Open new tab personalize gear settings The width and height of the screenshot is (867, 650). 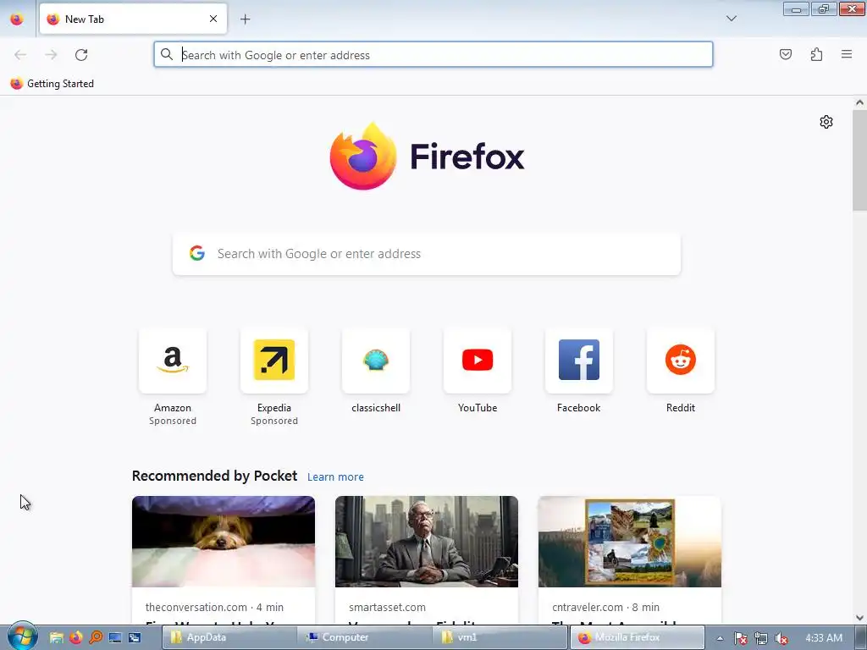826,122
